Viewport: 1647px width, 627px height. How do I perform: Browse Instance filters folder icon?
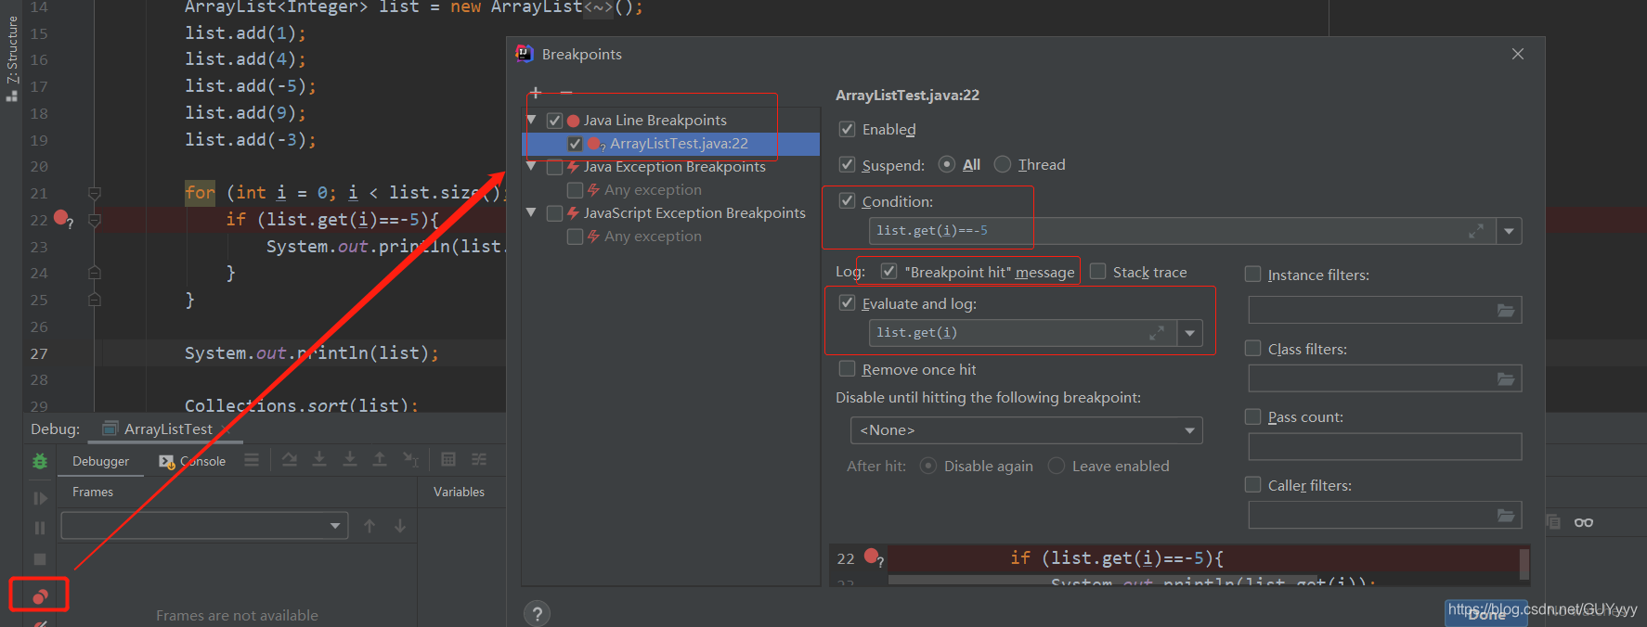tap(1506, 311)
